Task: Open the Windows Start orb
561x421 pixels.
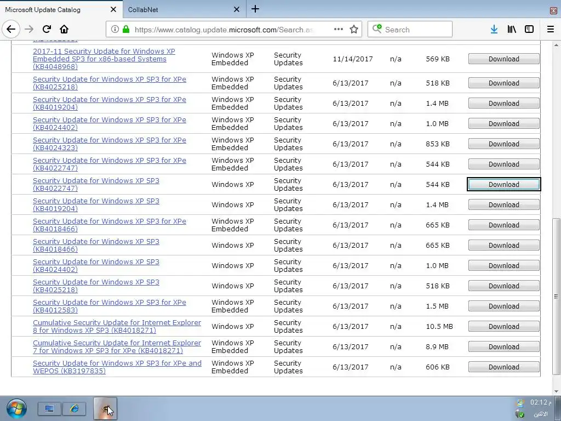Action: [16, 409]
